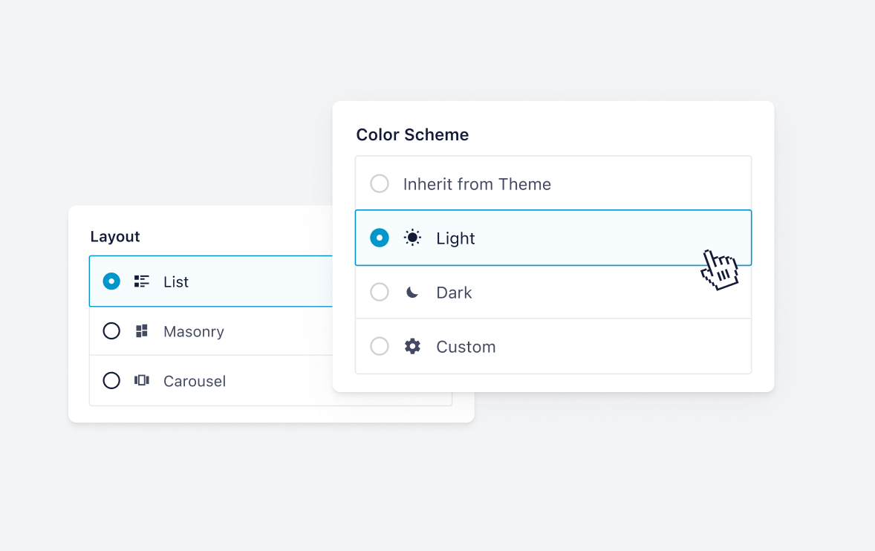Select the Inherit from Theme radio button
Viewport: 875px width, 551px height.
[x=380, y=183]
